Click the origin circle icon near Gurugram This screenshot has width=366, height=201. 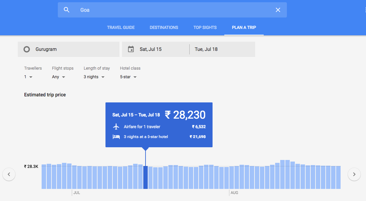[x=27, y=49]
